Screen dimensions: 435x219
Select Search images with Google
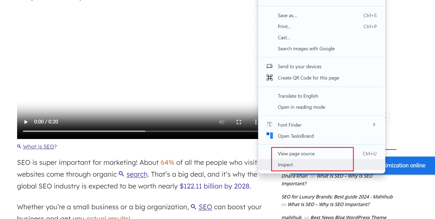tap(306, 49)
